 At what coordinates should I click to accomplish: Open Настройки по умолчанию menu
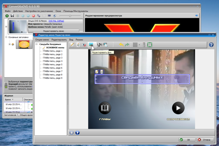[x=39, y=11]
